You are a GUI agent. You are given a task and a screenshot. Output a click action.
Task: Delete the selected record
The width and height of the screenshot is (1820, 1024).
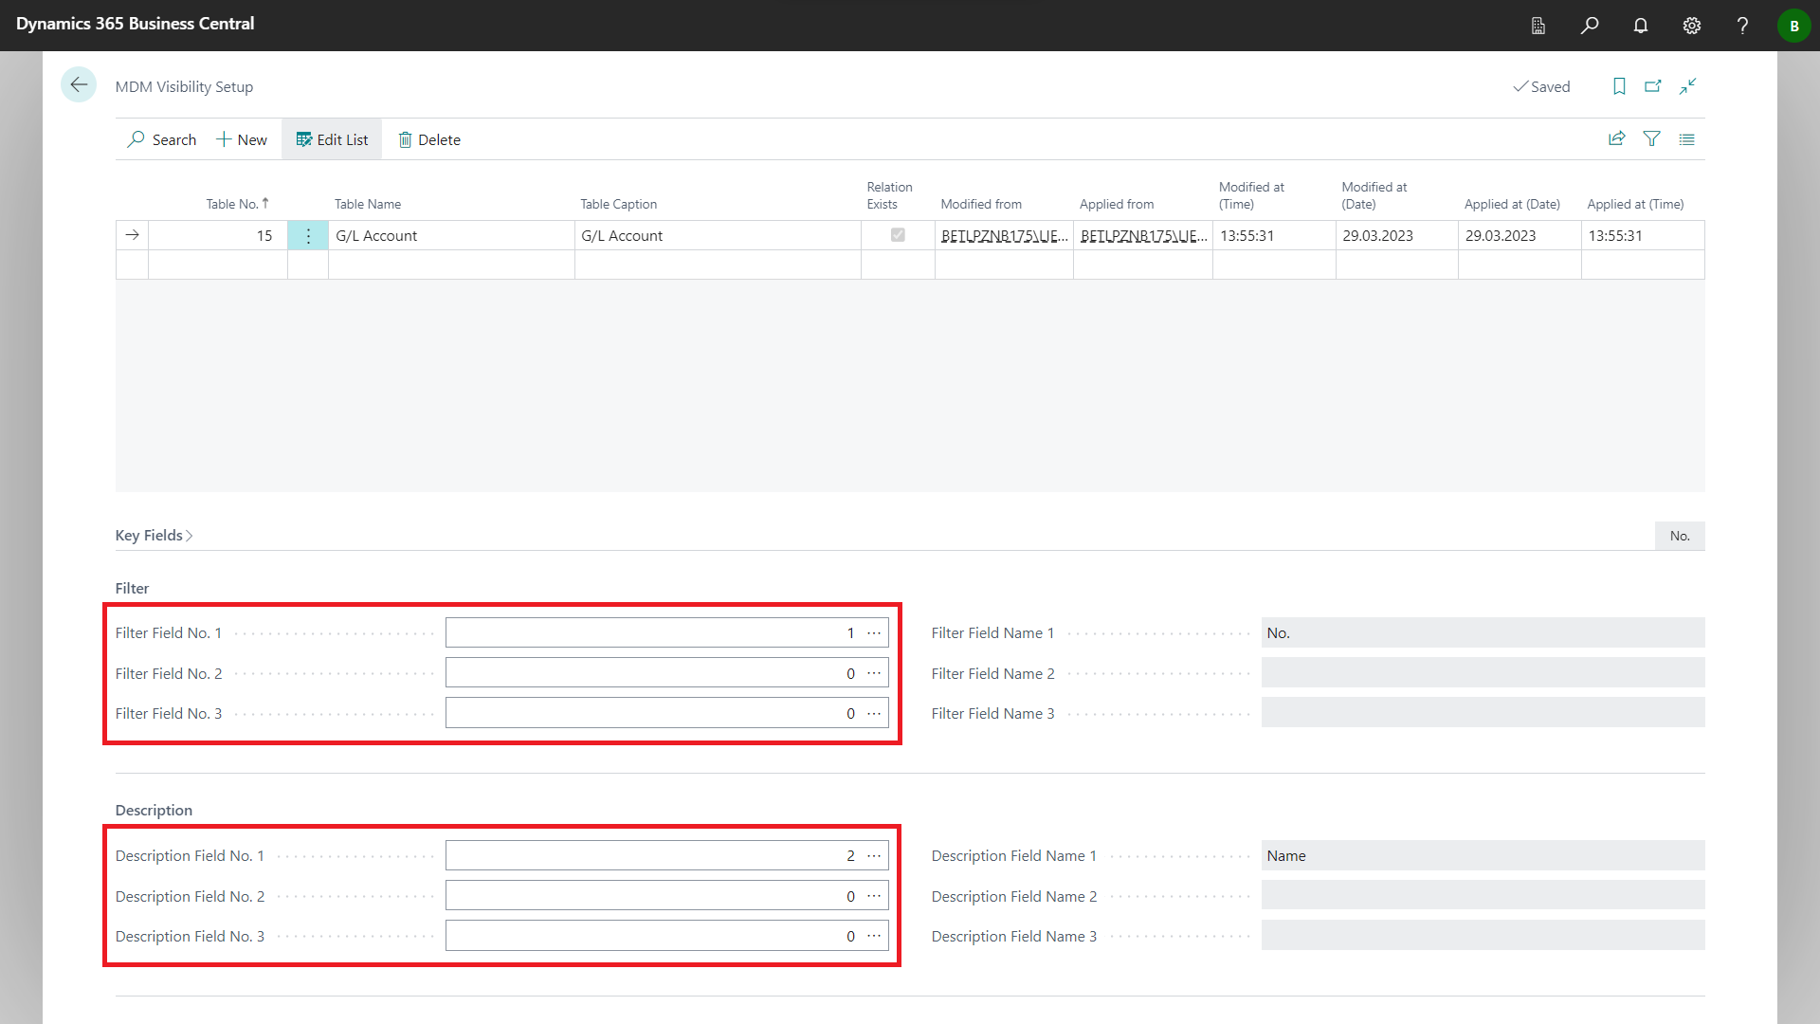tap(429, 139)
